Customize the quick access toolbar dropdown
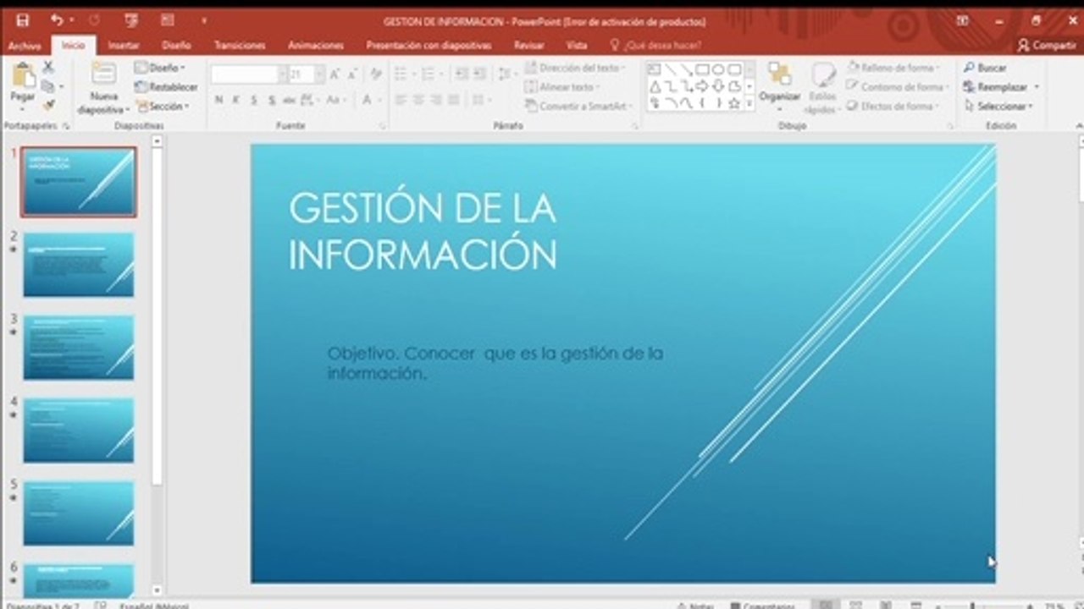This screenshot has width=1084, height=609. coord(203,20)
